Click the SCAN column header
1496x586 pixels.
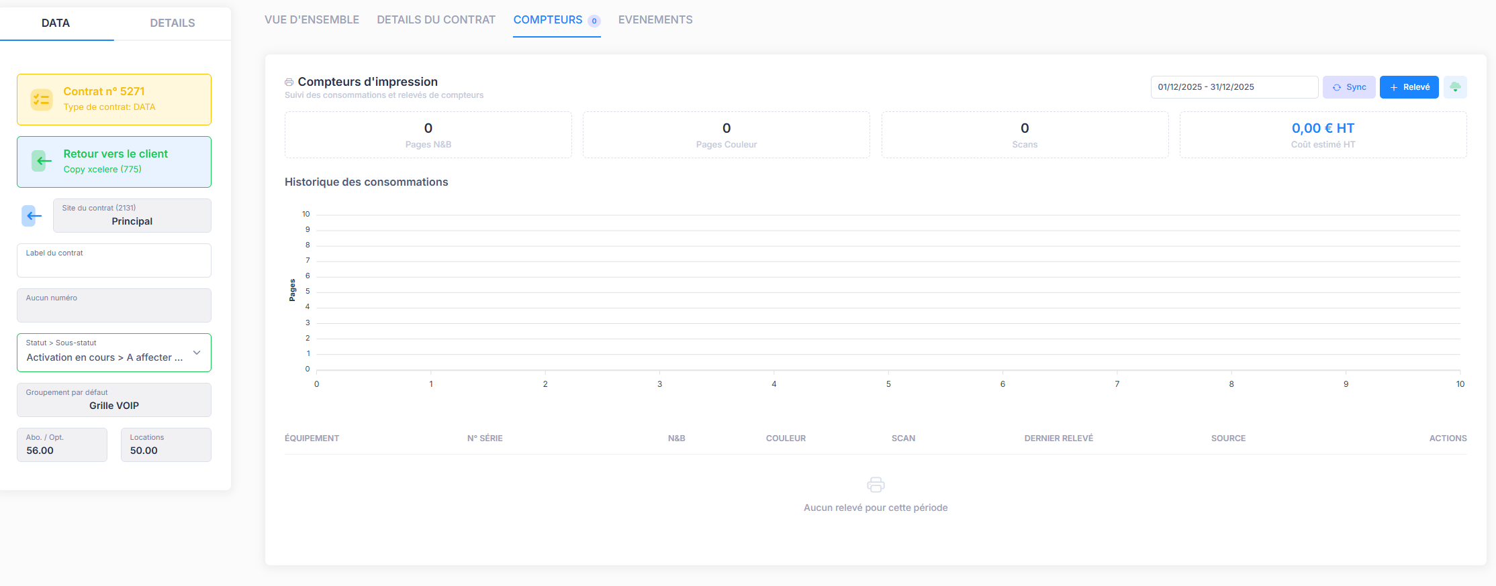903,438
